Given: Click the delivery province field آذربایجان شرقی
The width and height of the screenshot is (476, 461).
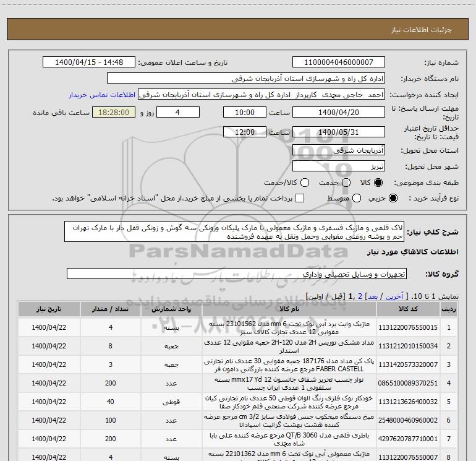Looking at the screenshot, I should tap(339, 150).
